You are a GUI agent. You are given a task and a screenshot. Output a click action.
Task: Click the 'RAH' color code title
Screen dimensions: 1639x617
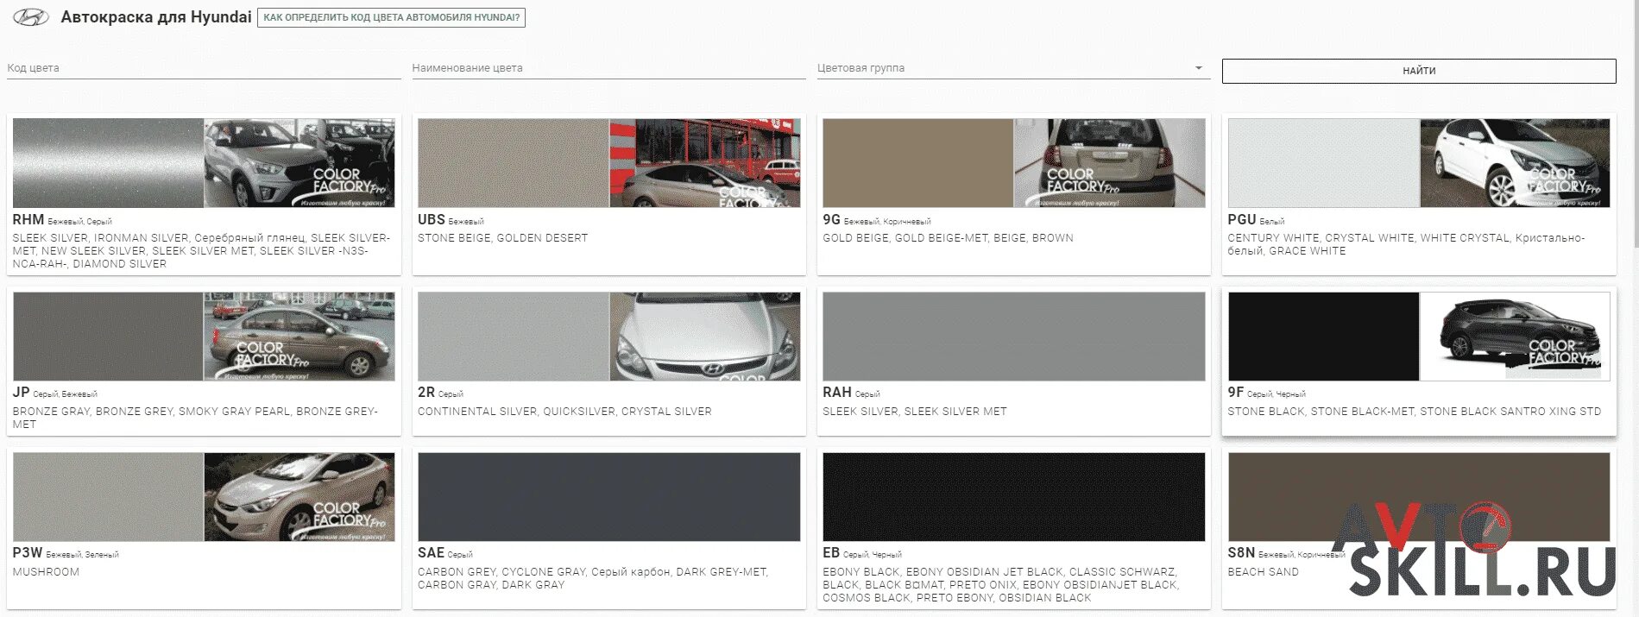pyautogui.click(x=837, y=393)
